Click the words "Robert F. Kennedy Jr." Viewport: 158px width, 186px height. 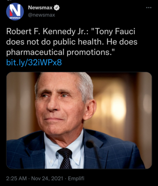47,32
